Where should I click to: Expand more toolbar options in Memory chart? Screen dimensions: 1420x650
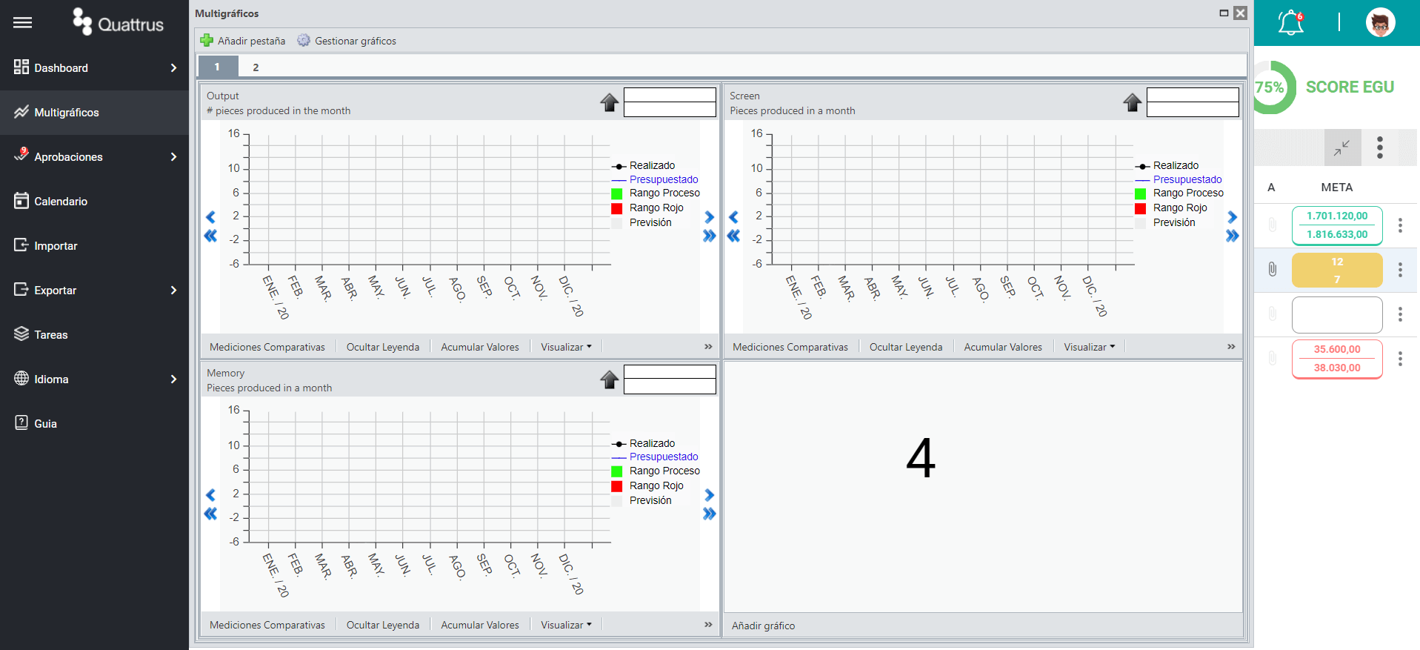[x=708, y=624]
